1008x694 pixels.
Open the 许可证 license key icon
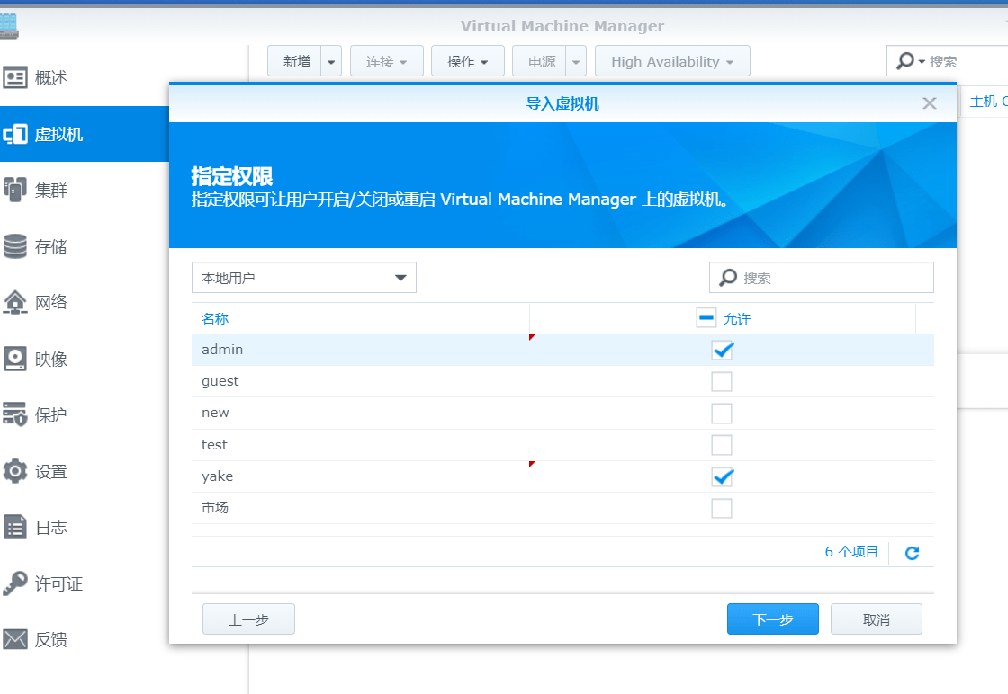tap(15, 583)
